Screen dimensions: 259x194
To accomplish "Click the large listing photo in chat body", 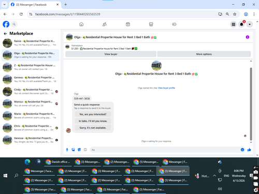I will [x=156, y=66].
